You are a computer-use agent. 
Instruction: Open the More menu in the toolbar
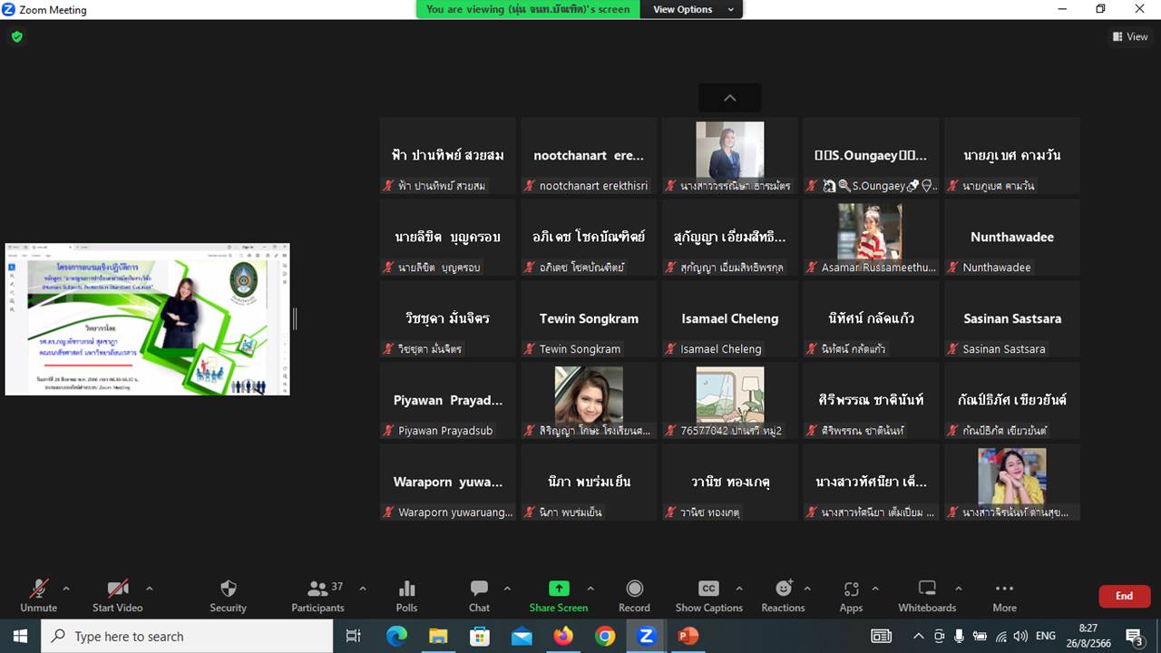point(1004,595)
